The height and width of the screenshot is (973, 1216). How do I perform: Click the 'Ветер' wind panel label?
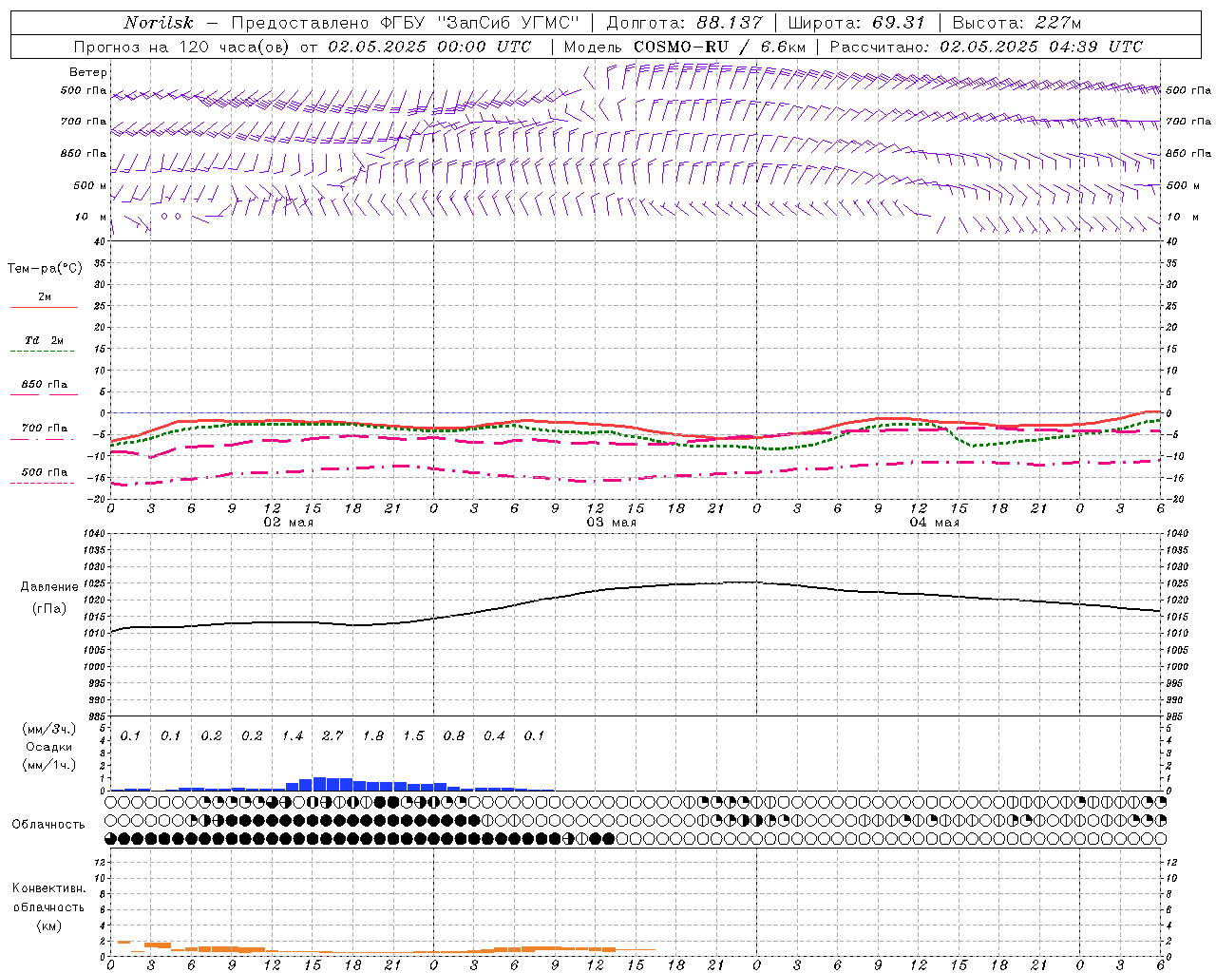click(88, 72)
